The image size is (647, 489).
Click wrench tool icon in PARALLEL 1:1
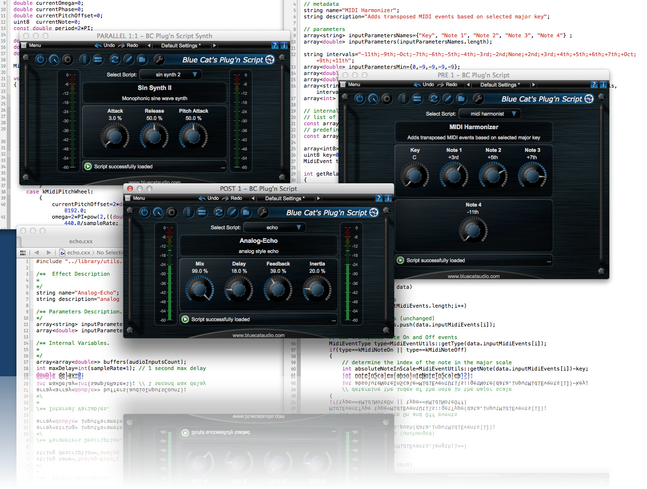tap(159, 59)
